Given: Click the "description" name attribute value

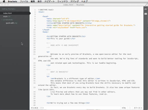Looking at the screenshot, I should 65,25.
